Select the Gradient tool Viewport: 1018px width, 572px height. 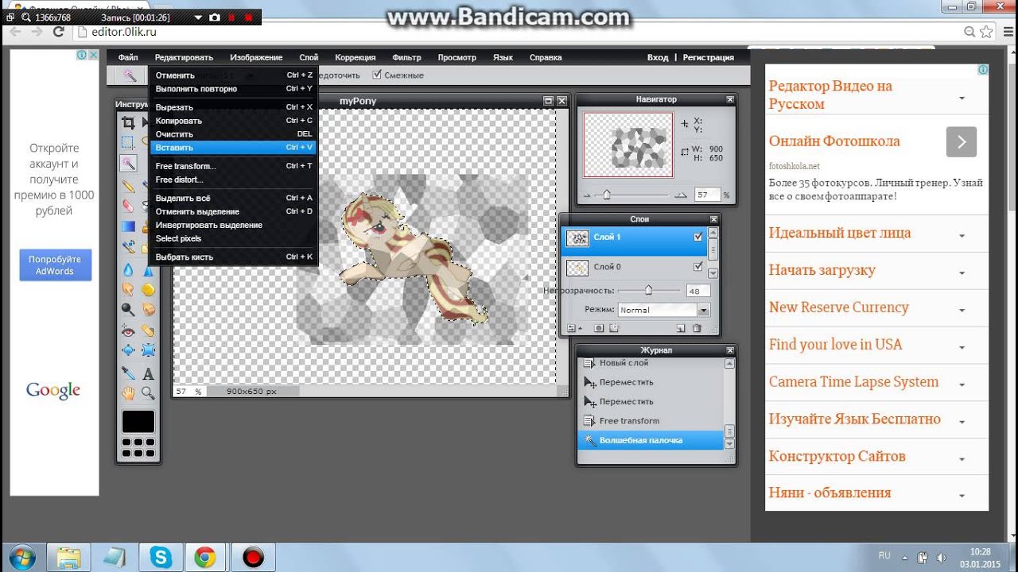click(128, 226)
